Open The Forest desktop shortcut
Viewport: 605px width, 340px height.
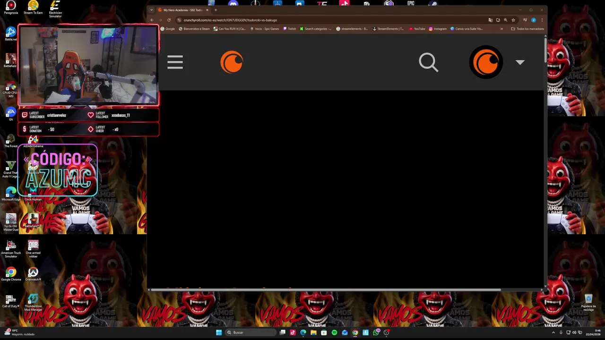click(x=11, y=141)
